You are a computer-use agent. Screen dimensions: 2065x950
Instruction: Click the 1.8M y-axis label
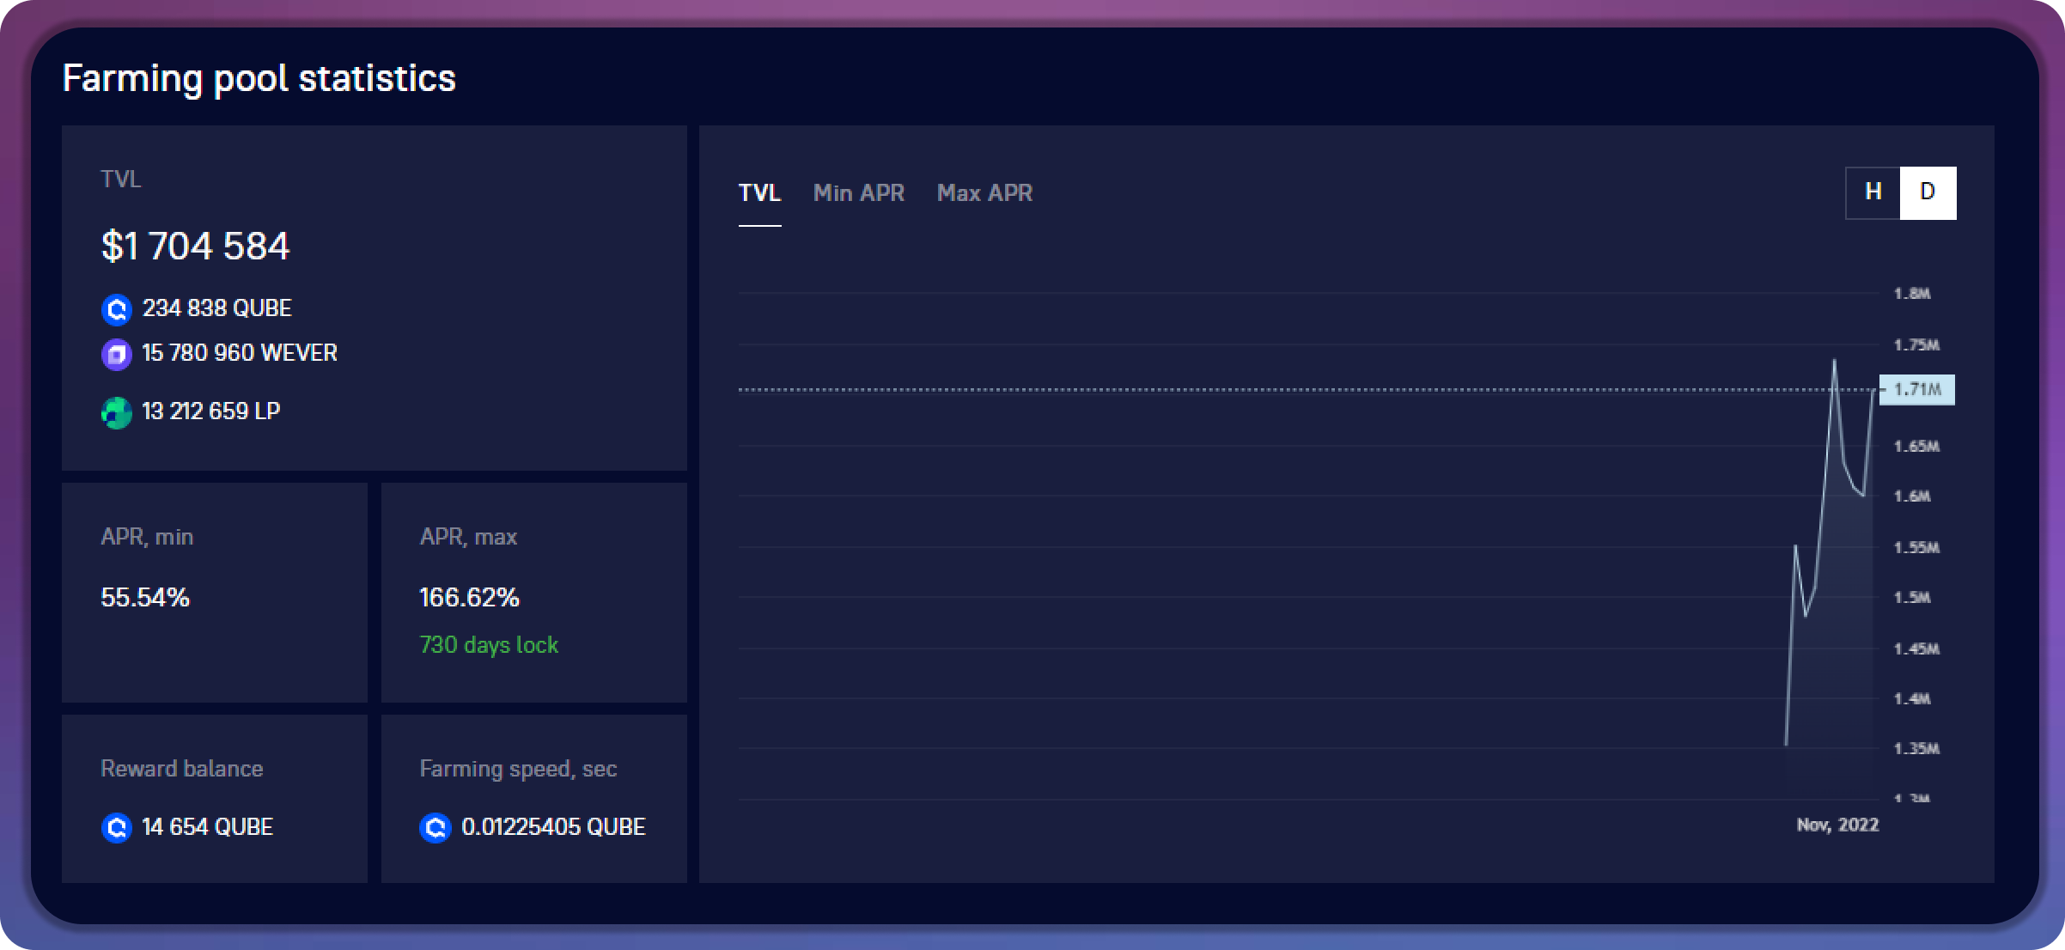1912,294
